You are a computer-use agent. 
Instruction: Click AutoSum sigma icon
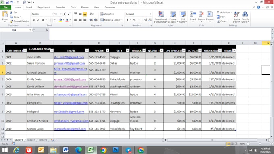218,12
